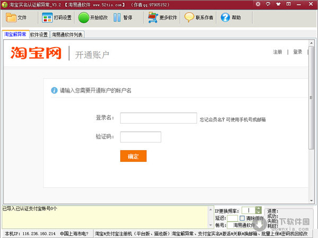Click the 本机IP status bar entry
The width and height of the screenshot is (318, 238).
[x=30, y=234]
